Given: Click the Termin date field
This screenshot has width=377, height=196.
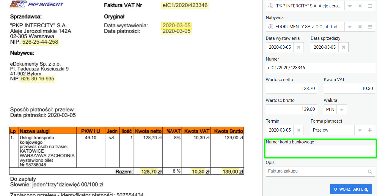Looking at the screenshot, I should coord(280,130).
